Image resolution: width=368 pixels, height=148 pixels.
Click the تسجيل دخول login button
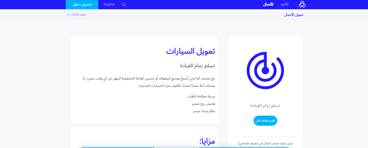[82, 5]
